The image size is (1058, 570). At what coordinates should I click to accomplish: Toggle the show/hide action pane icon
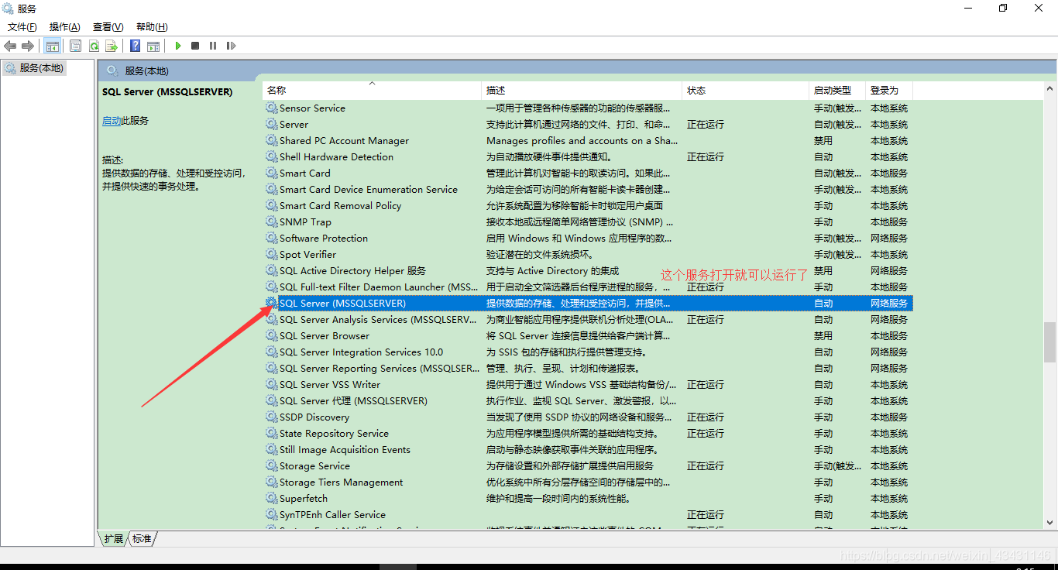[153, 46]
